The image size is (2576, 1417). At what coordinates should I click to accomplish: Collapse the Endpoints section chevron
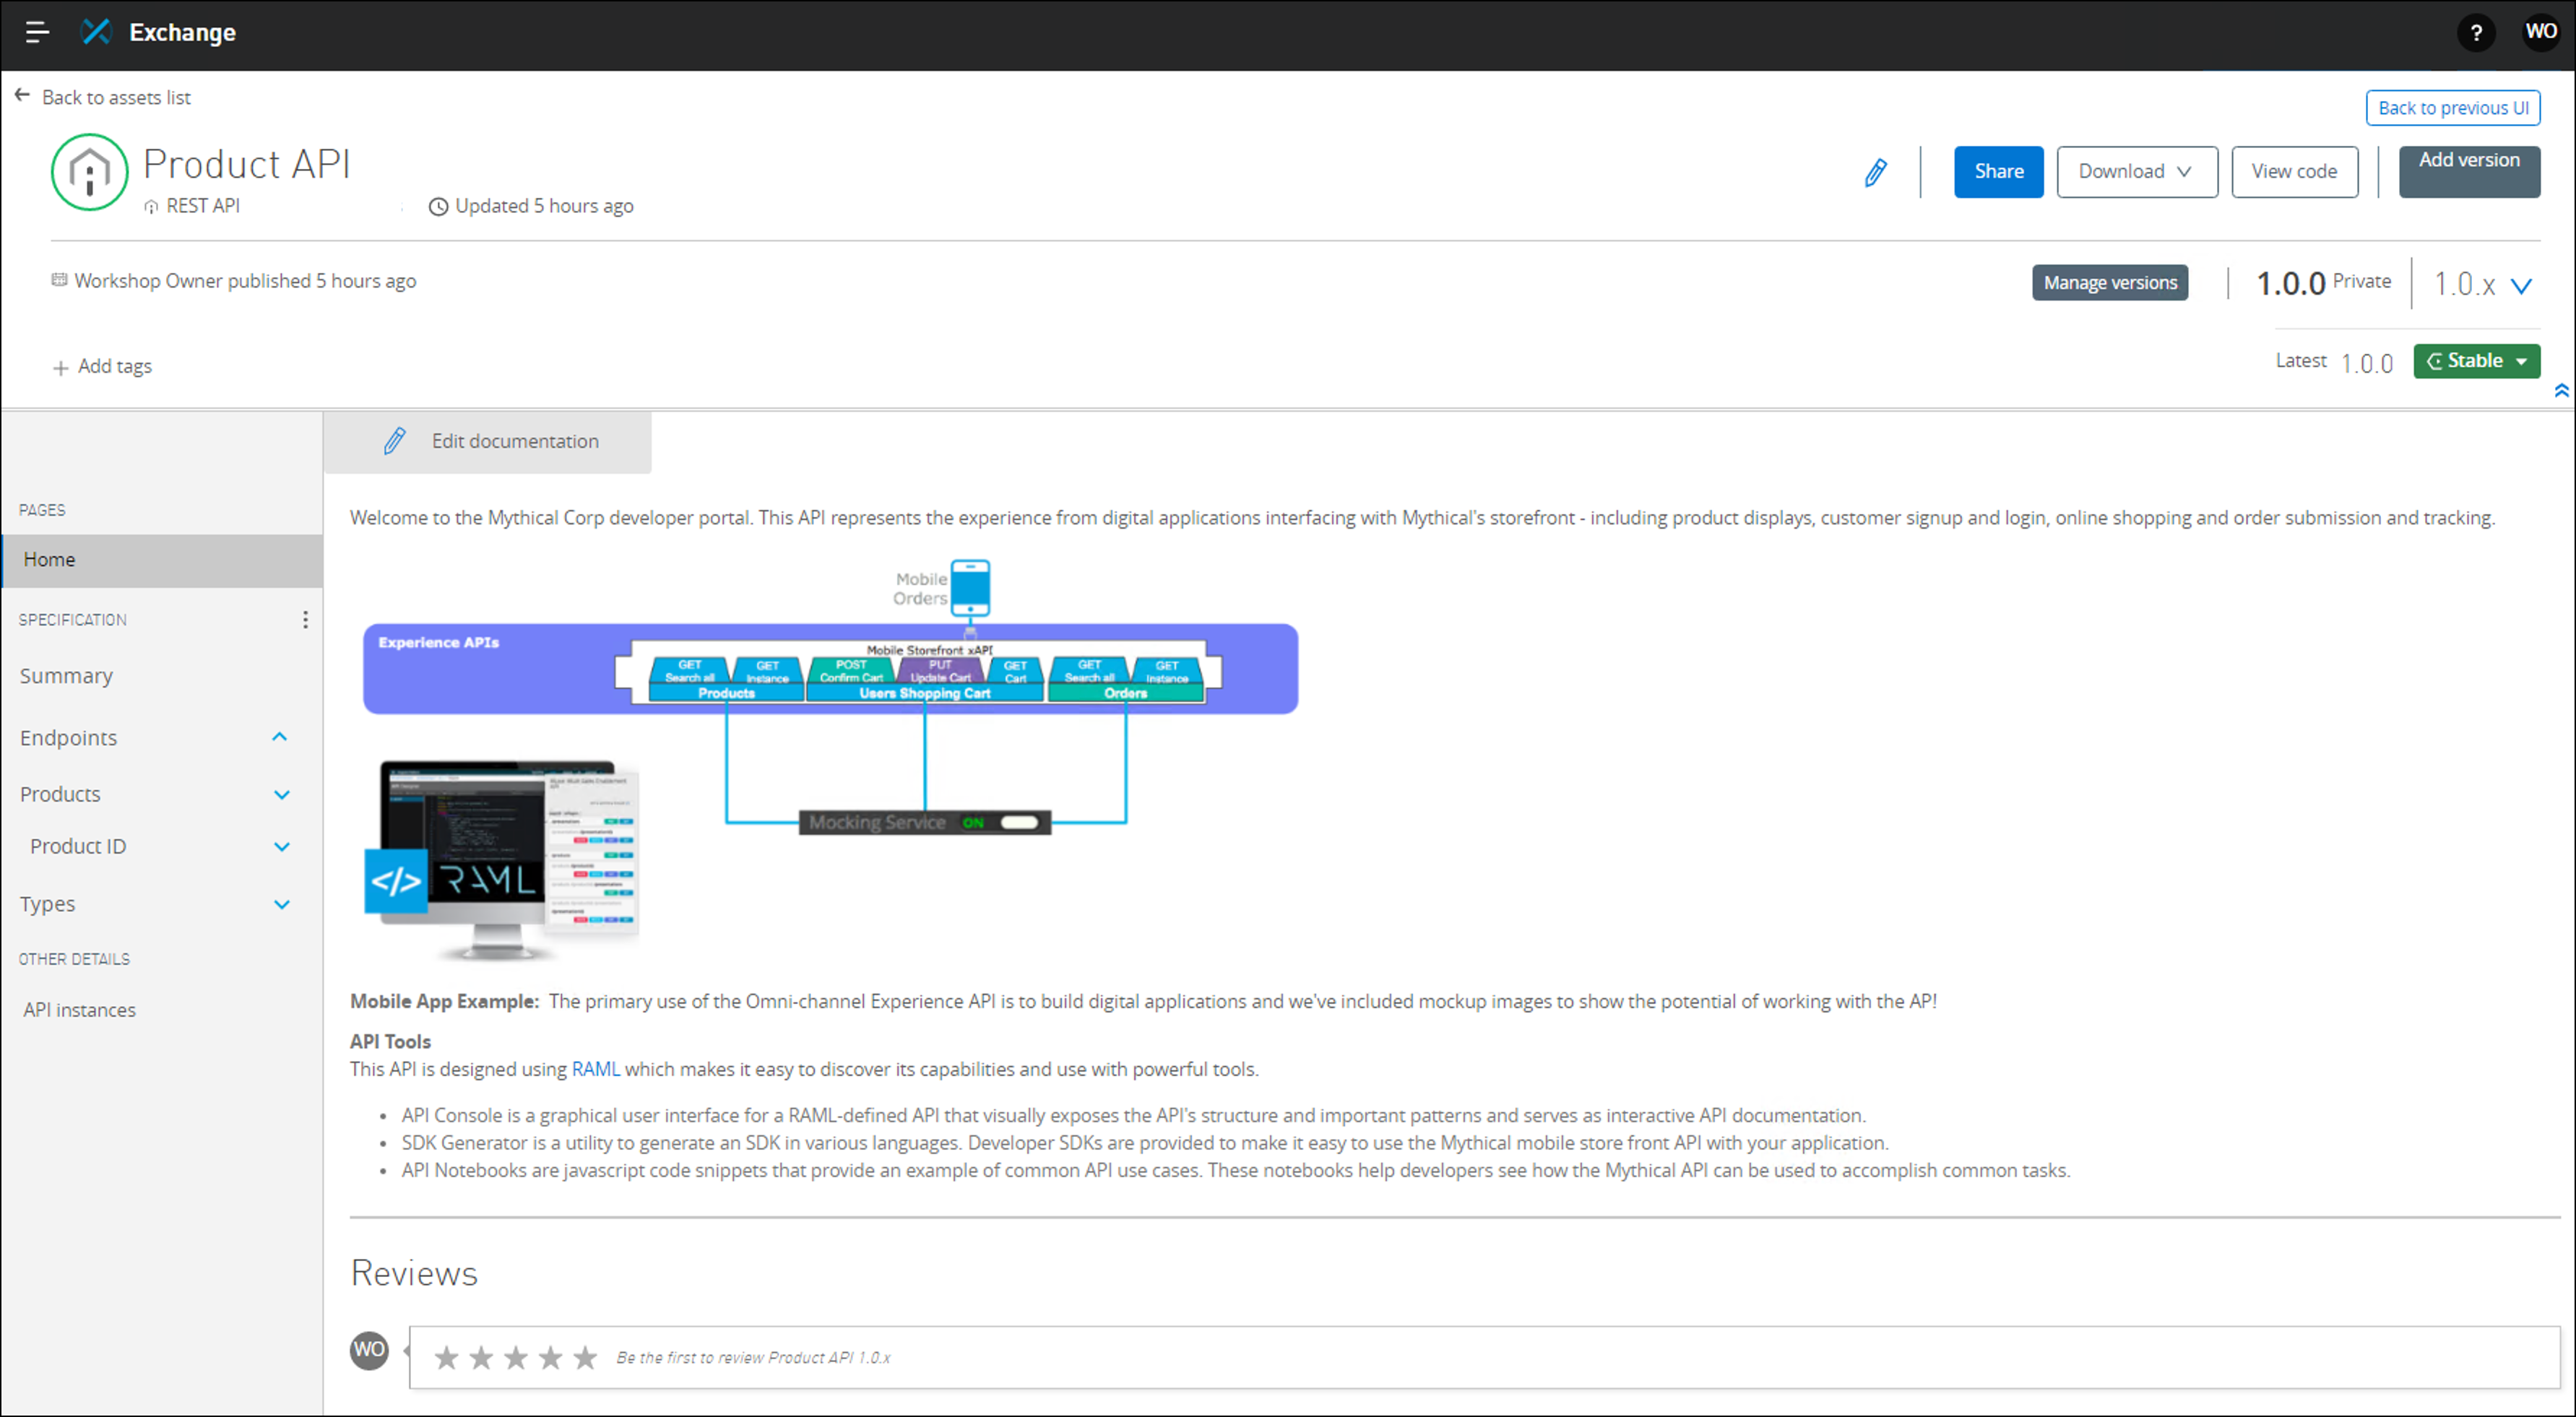280,737
